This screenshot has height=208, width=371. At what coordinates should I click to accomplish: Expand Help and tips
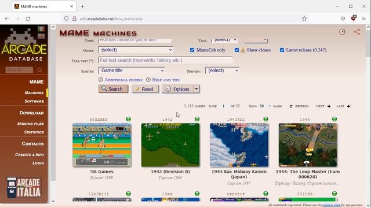pyautogui.click(x=163, y=80)
